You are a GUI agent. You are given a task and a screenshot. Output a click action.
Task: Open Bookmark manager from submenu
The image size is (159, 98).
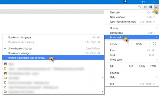[x=53, y=53]
